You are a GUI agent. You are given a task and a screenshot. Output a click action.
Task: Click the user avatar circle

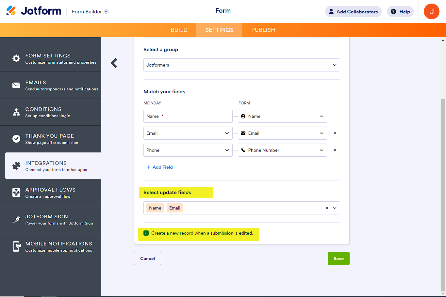431,11
